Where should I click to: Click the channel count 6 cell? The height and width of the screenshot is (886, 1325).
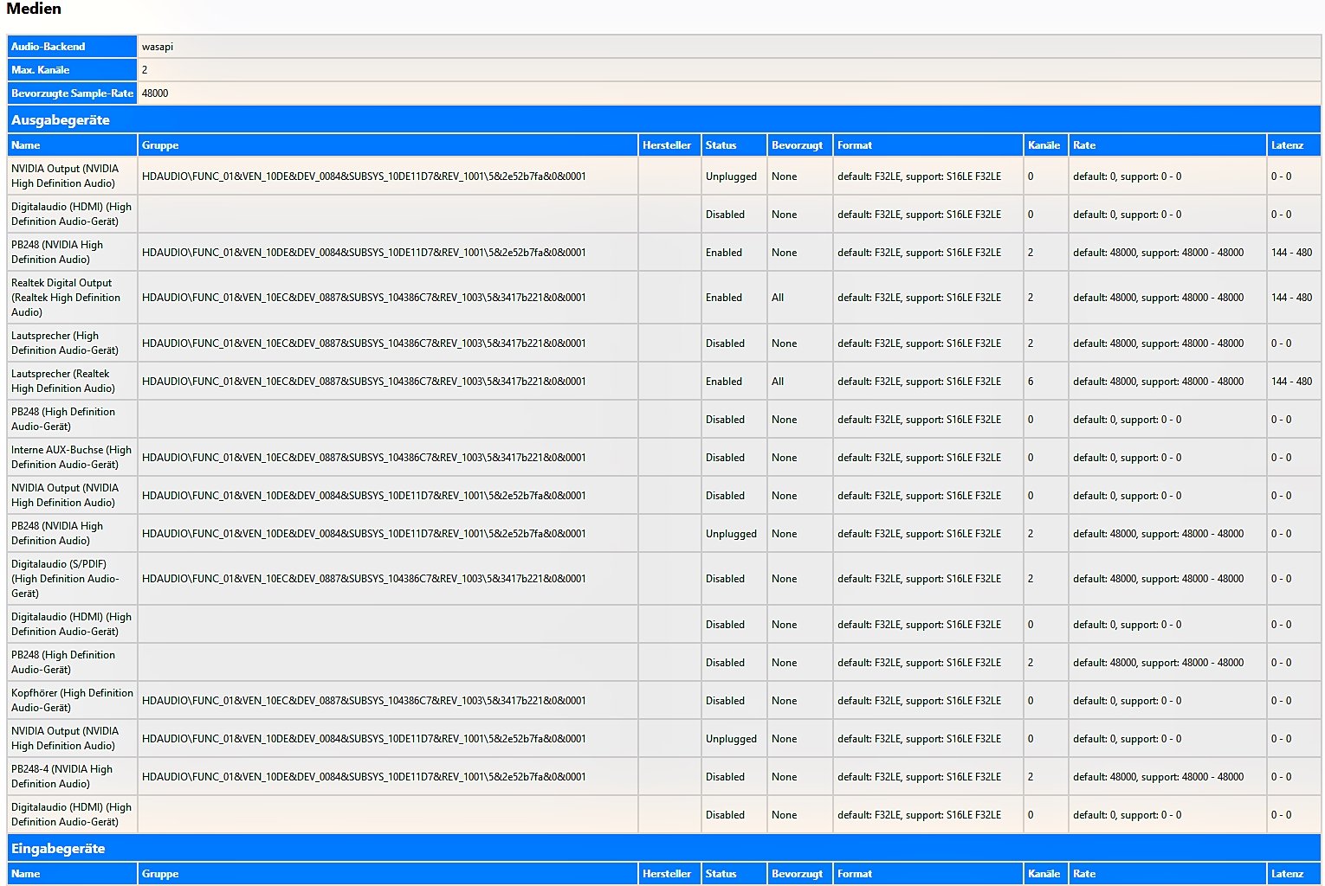1031,382
